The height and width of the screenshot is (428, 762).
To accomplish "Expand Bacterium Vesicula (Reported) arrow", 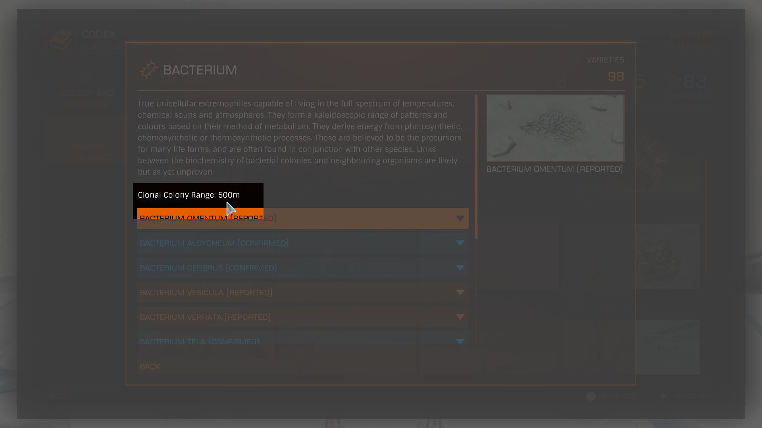I will pyautogui.click(x=460, y=292).
